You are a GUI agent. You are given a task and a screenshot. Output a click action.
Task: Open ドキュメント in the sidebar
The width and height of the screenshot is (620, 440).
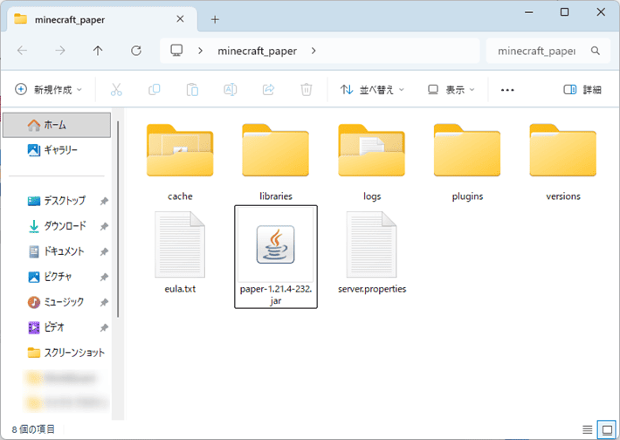57,251
